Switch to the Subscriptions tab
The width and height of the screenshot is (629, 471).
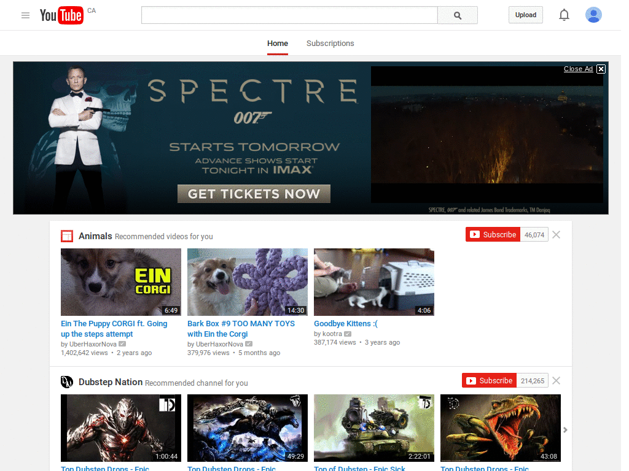click(330, 44)
